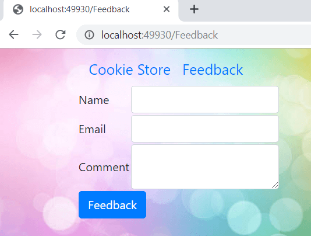
Task: Go back using the back arrow
Action: (13, 35)
